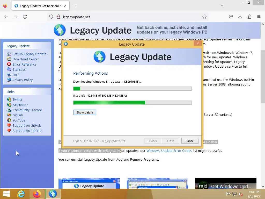
Task: Expand the list all tabs dropdown
Action: pos(222,6)
